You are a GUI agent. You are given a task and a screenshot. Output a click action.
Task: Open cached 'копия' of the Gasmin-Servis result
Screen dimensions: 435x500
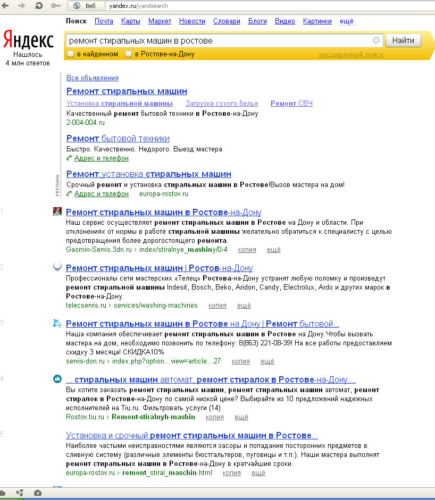[247, 250]
